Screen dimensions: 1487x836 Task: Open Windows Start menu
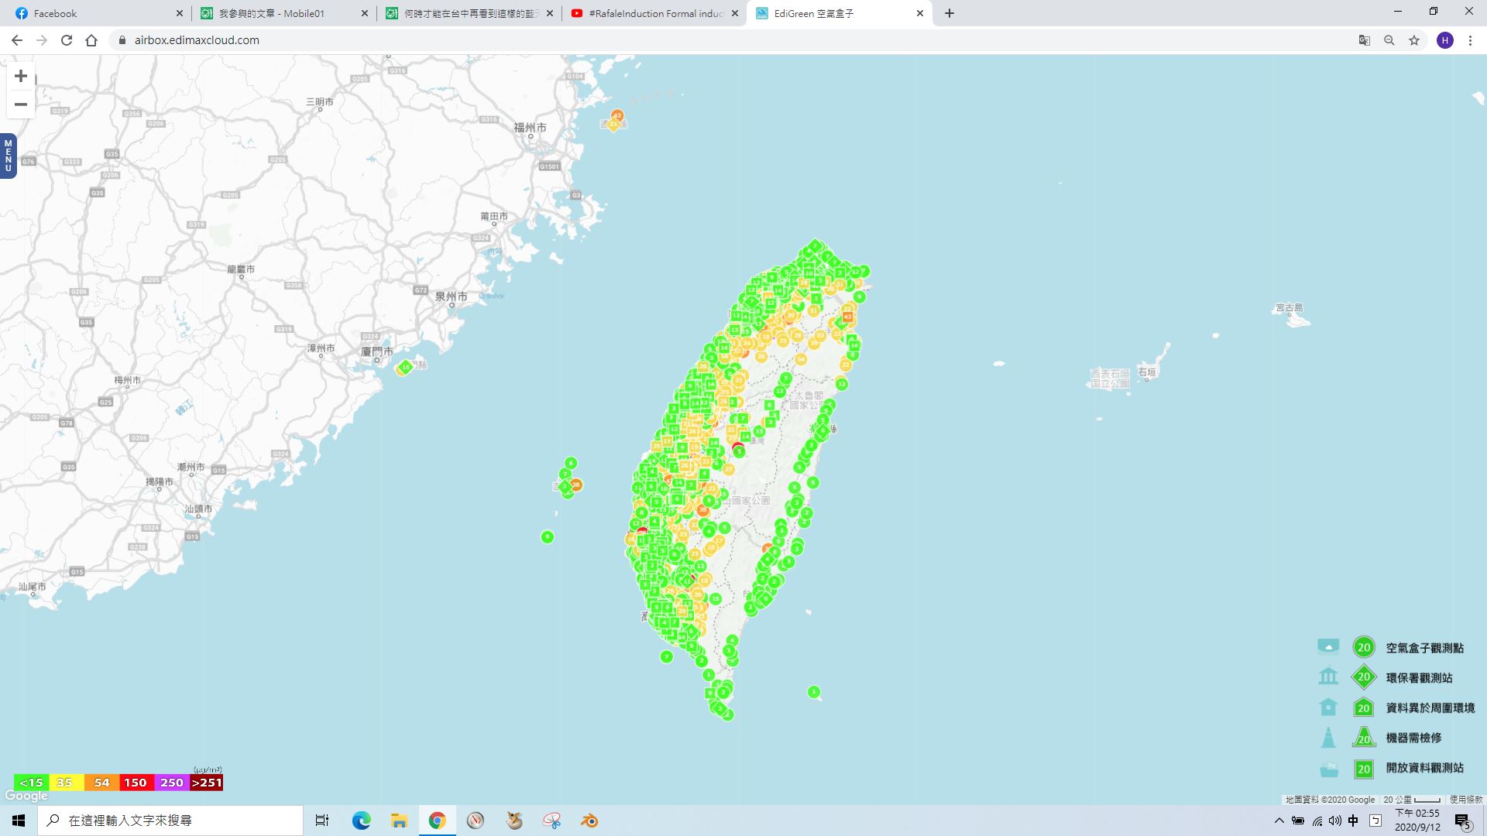19,821
